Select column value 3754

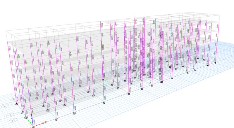tap(44, 101)
